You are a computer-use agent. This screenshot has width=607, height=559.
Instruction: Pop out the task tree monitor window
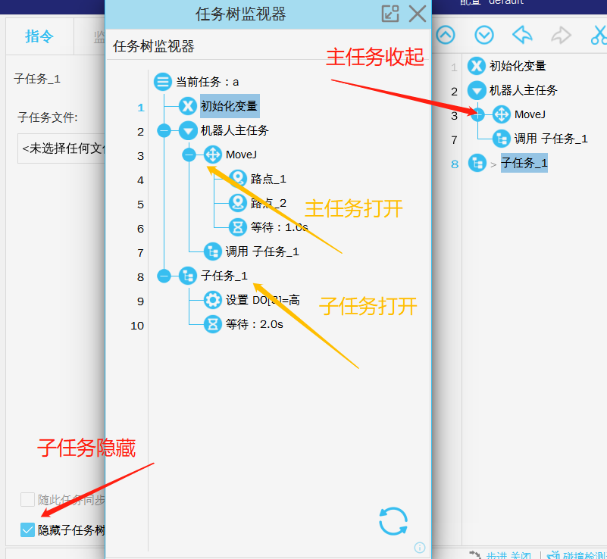(x=390, y=14)
